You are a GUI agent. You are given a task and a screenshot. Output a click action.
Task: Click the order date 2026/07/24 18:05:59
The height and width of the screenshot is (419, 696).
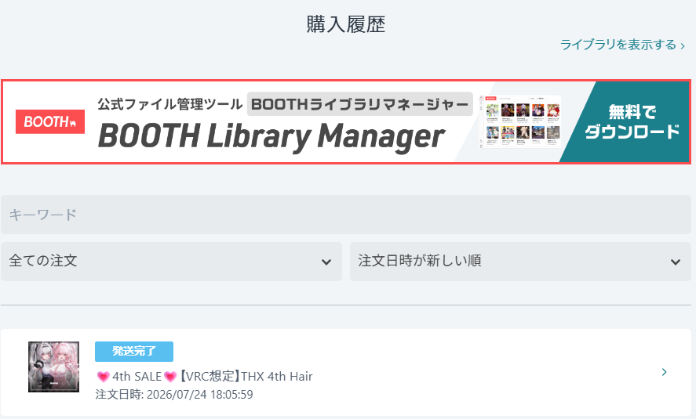click(200, 394)
